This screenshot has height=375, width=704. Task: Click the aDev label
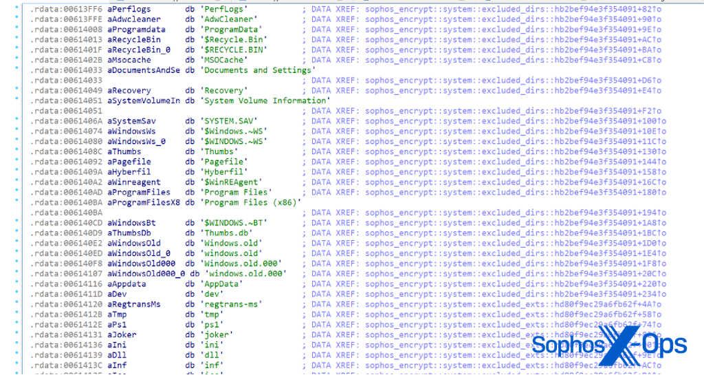point(117,294)
